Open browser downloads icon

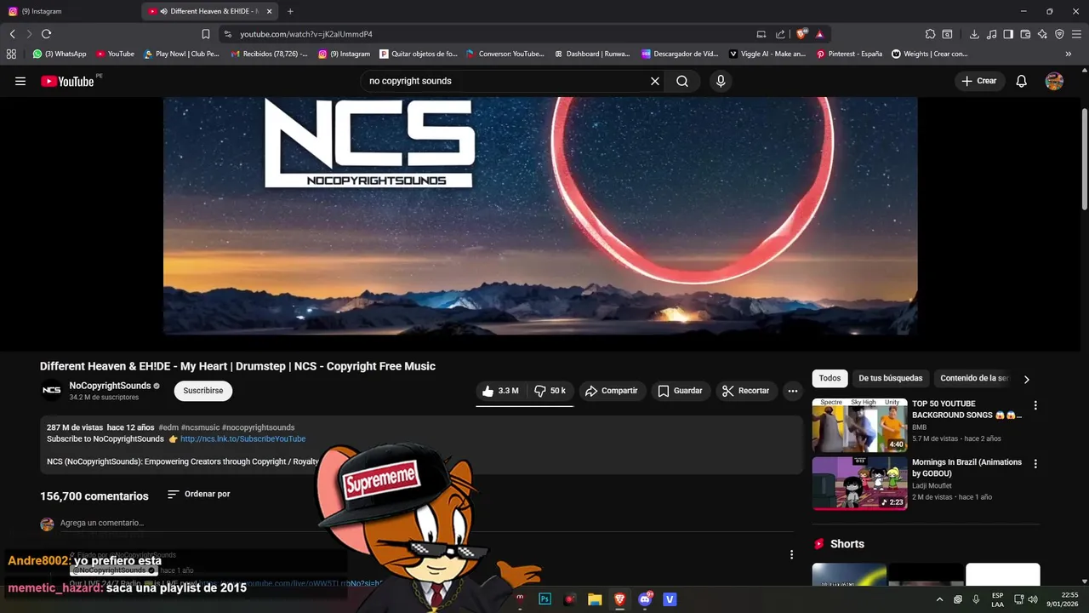pyautogui.click(x=974, y=34)
